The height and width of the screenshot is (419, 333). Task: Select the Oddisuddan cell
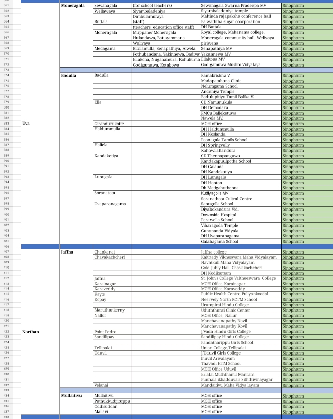pos(113,406)
